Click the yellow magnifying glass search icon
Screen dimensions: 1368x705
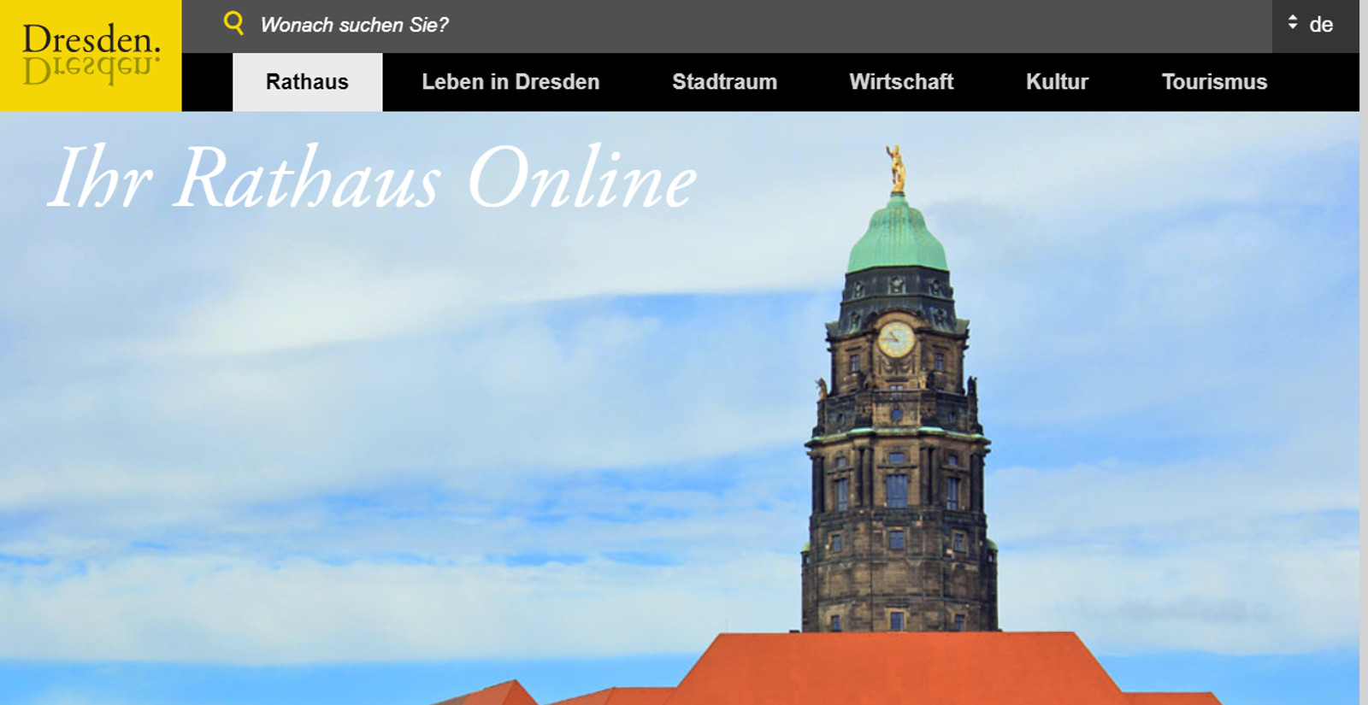click(233, 23)
